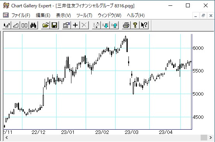Print the chart with the printer icon
Screen dimensions: 215x142
click(126, 25)
